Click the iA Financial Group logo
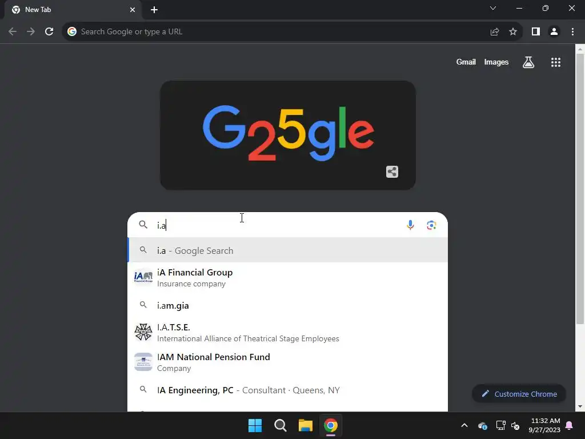 coord(143,277)
